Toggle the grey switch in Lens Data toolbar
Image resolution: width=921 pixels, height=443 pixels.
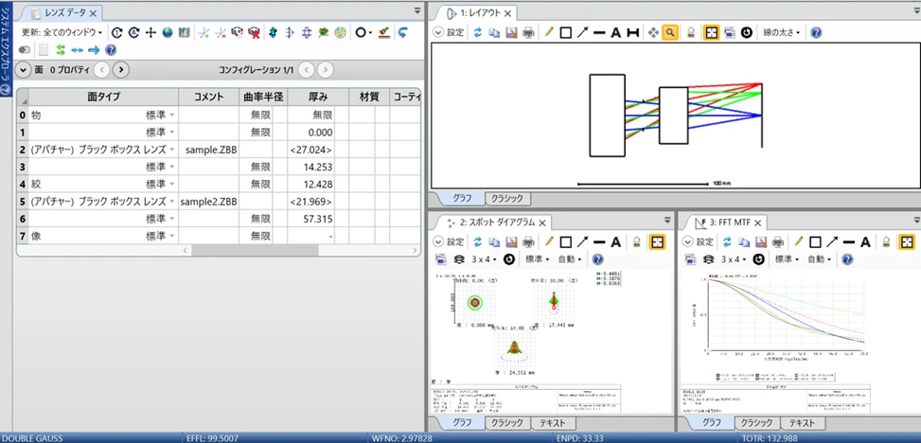[25, 49]
